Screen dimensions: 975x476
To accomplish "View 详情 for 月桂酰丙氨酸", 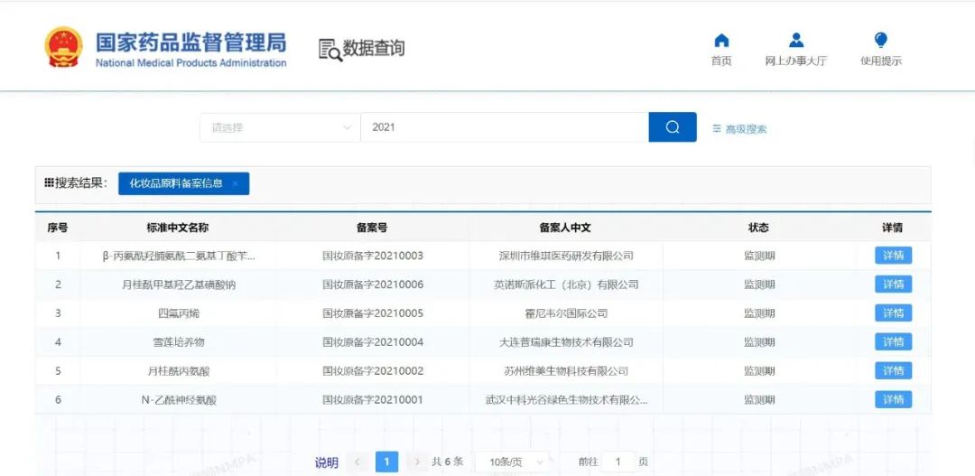I will [x=893, y=371].
